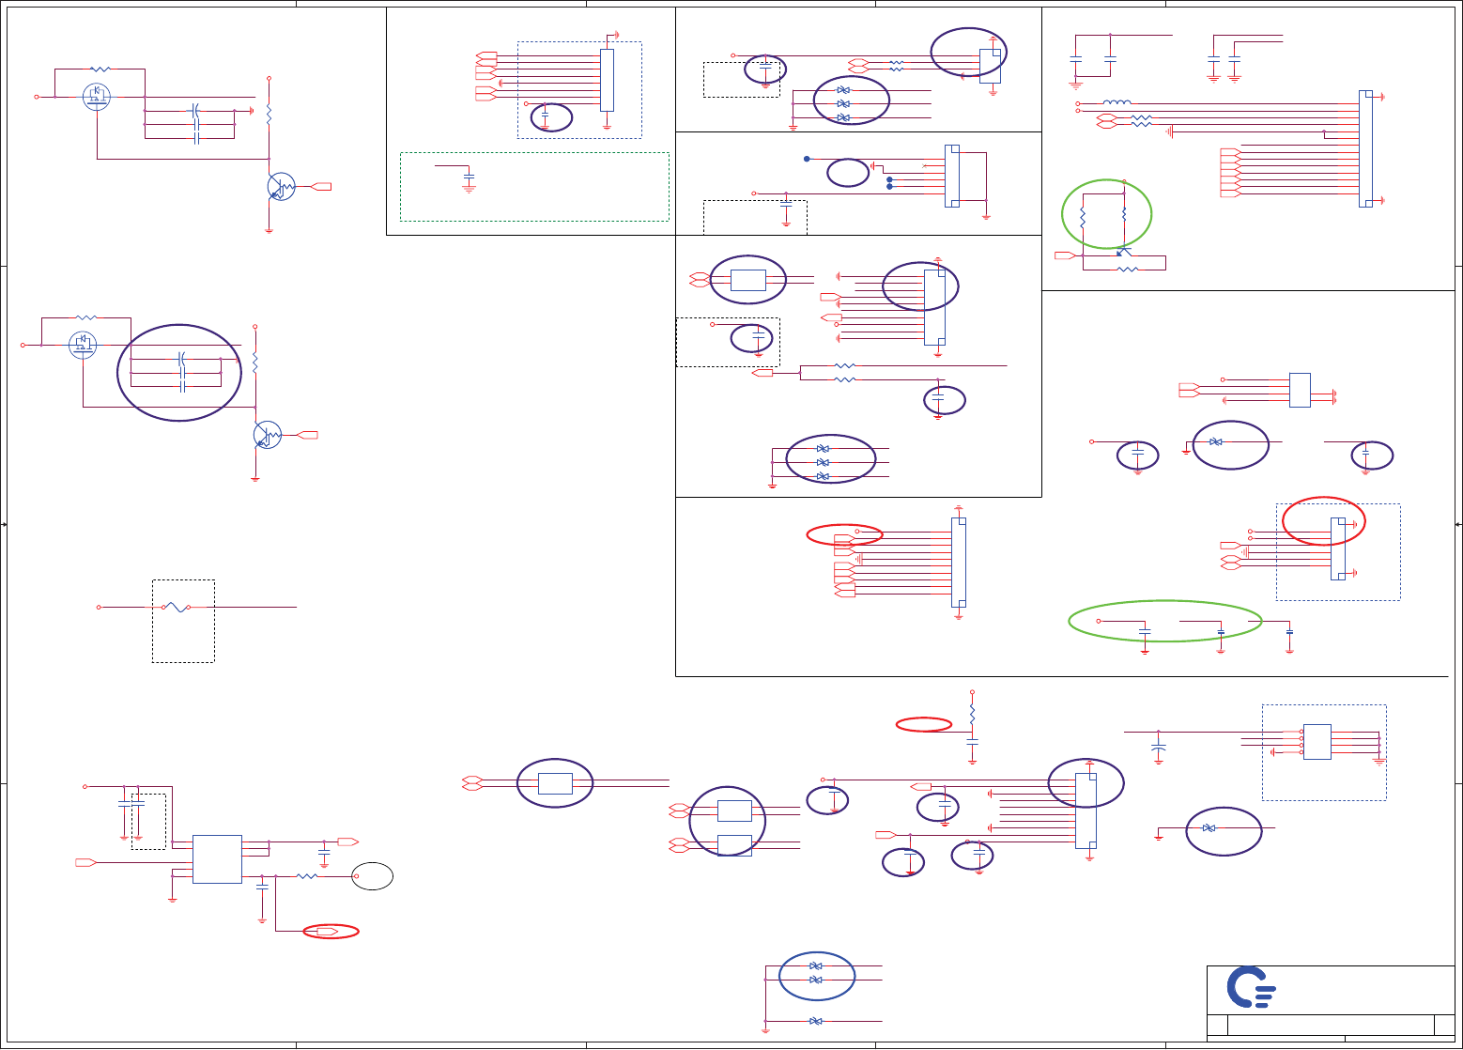Viewport: 1463px width, 1050px height.
Task: Select the tallest multi-pin connector beside the inductor line
Action: coord(1365,148)
